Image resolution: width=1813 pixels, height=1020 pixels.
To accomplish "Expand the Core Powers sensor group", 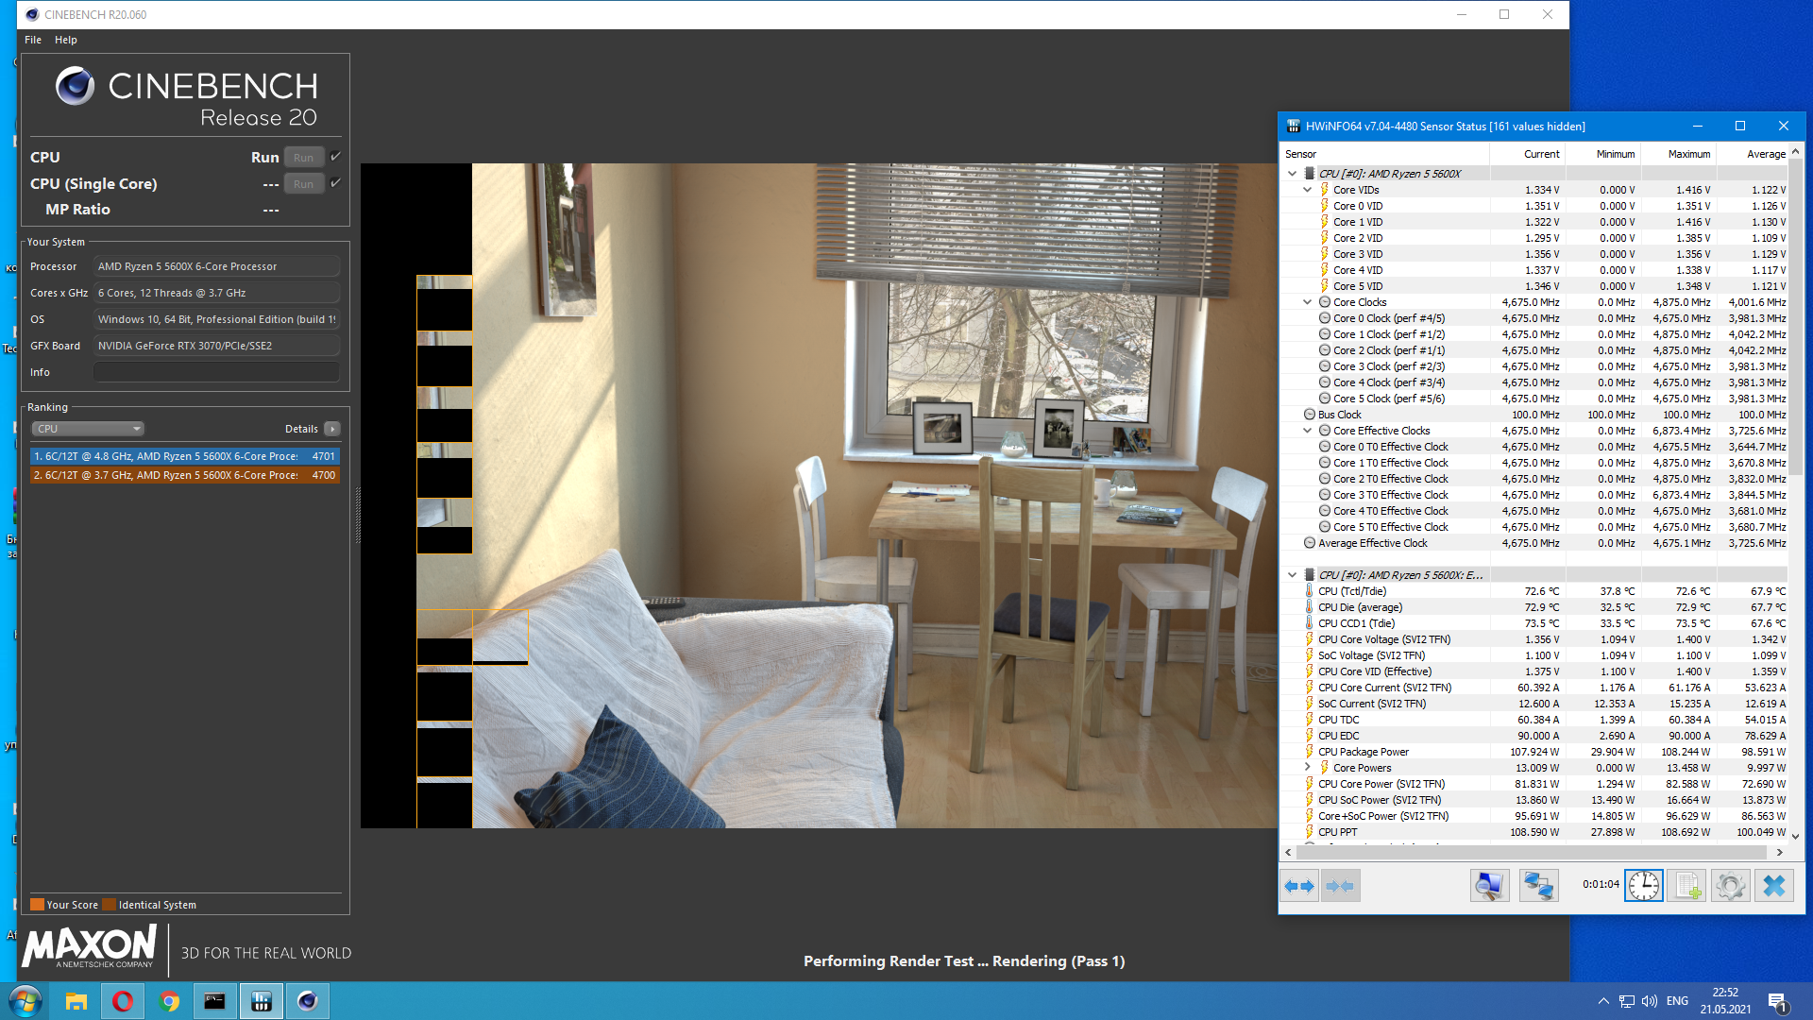I will coord(1307,768).
